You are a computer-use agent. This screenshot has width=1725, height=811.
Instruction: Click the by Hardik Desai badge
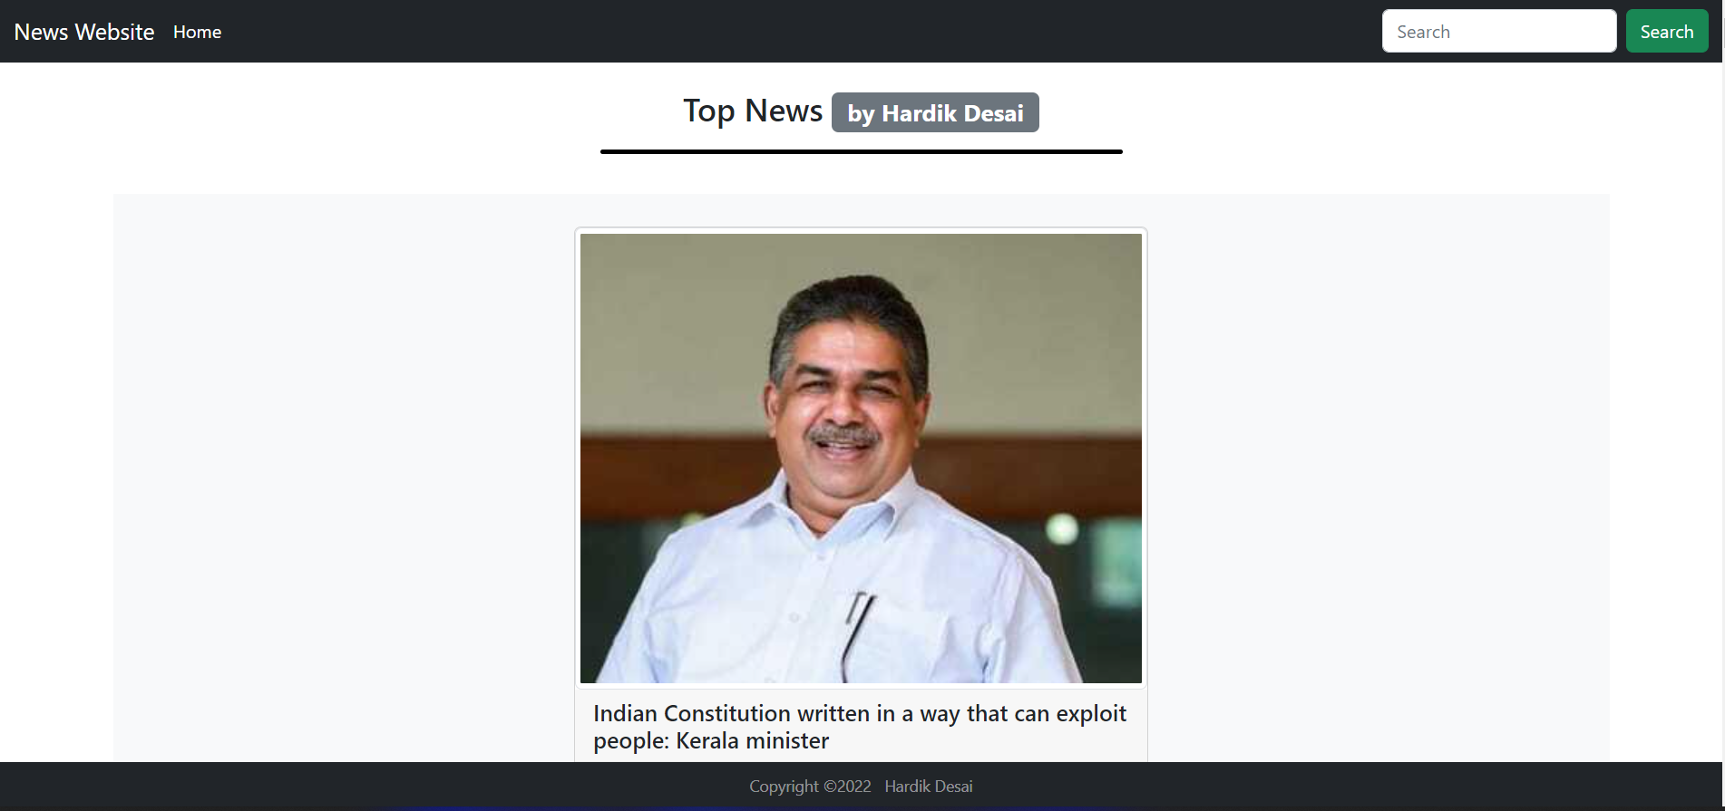(x=935, y=112)
